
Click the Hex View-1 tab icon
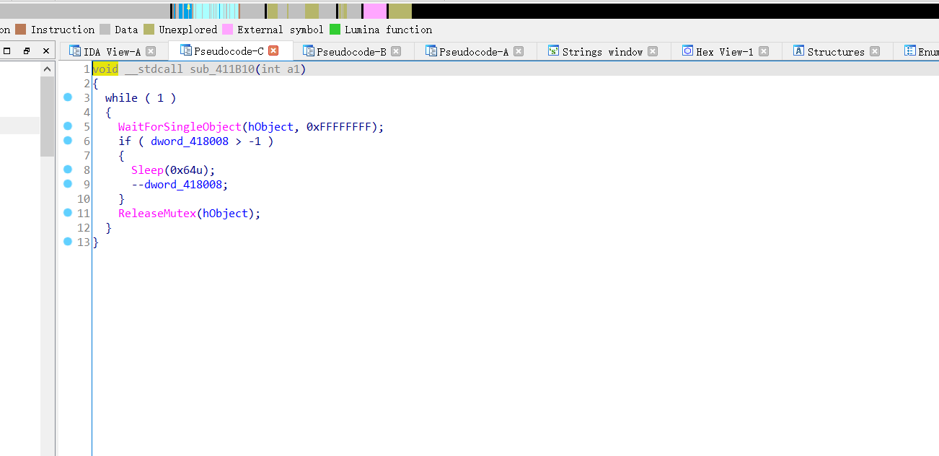[x=687, y=51]
